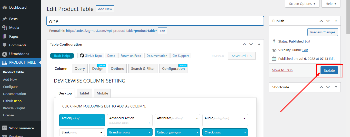Screen dimensions: 350x137
Task: Open the Screen Options dropdown
Action: pyautogui.click(x=302, y=4)
